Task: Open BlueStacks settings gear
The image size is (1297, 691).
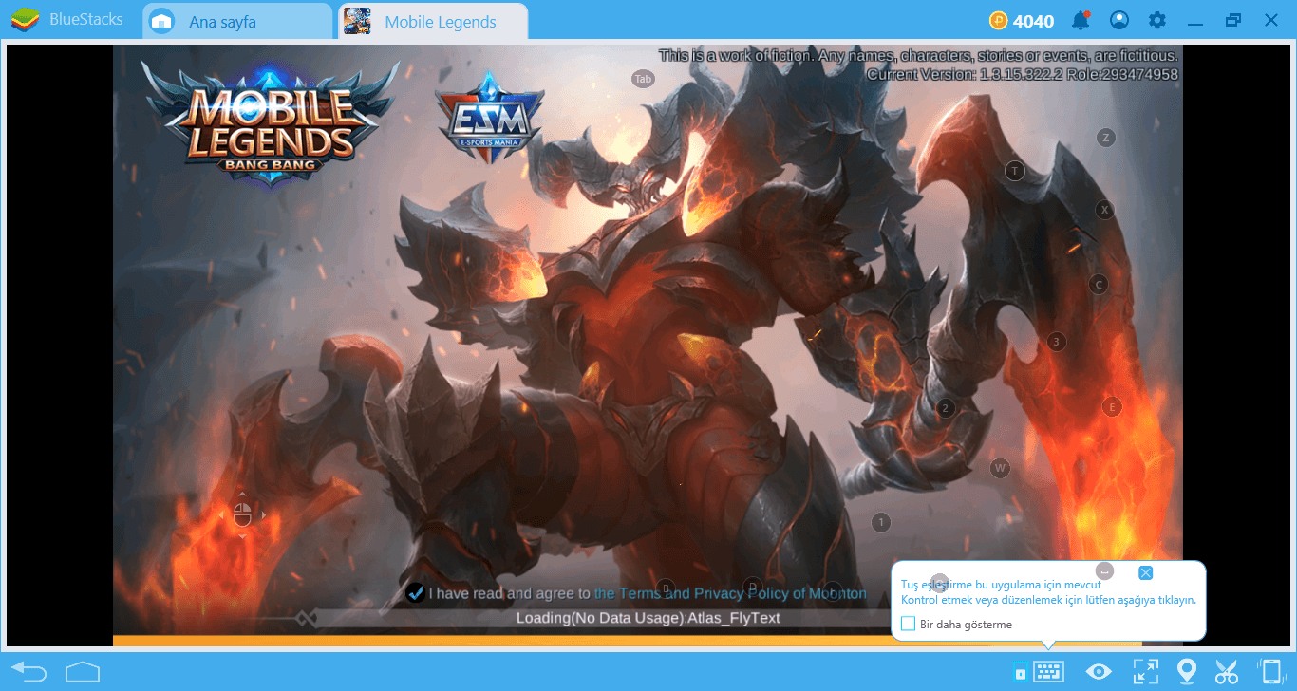Action: pyautogui.click(x=1157, y=20)
